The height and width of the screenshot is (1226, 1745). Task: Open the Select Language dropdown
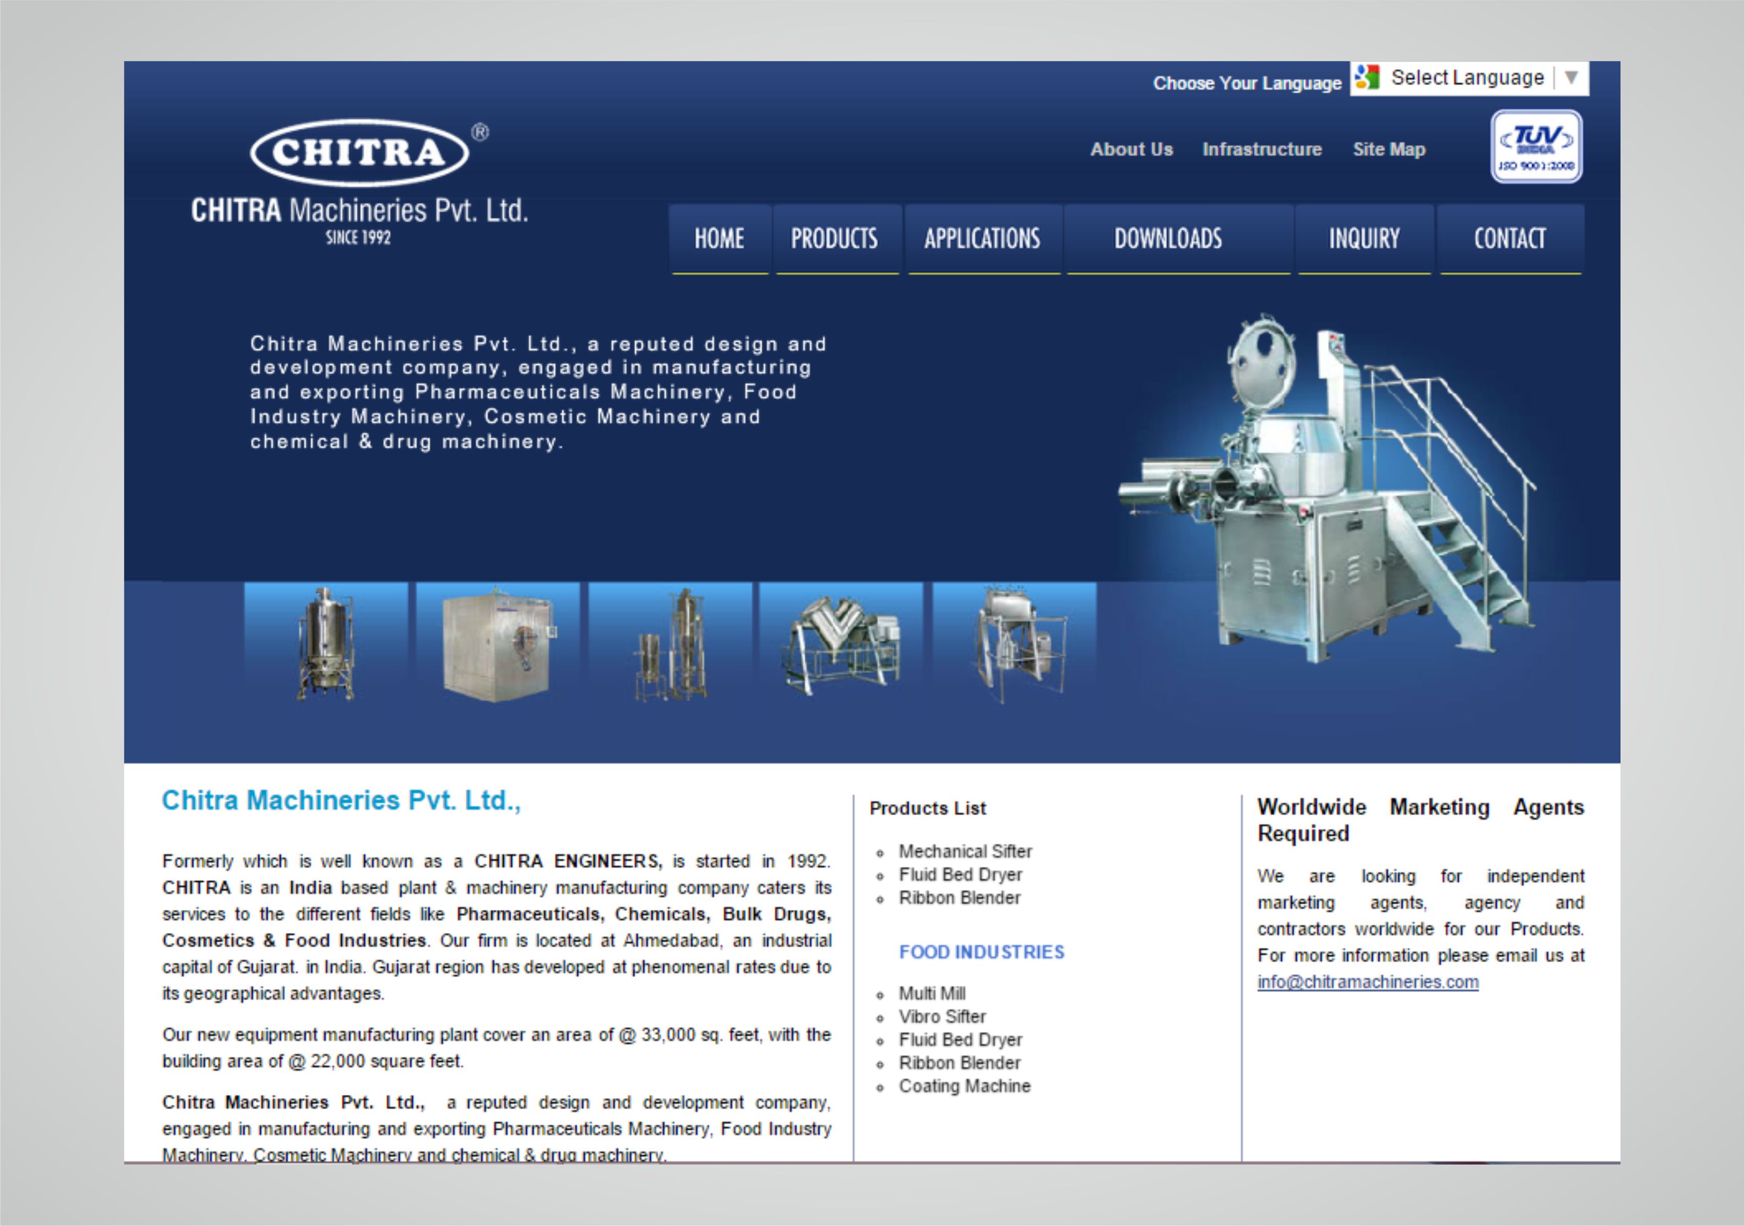(1469, 78)
